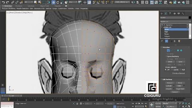Open Polygon Modeling ribbon menu
This screenshot has width=192, height=108.
click(9, 9)
